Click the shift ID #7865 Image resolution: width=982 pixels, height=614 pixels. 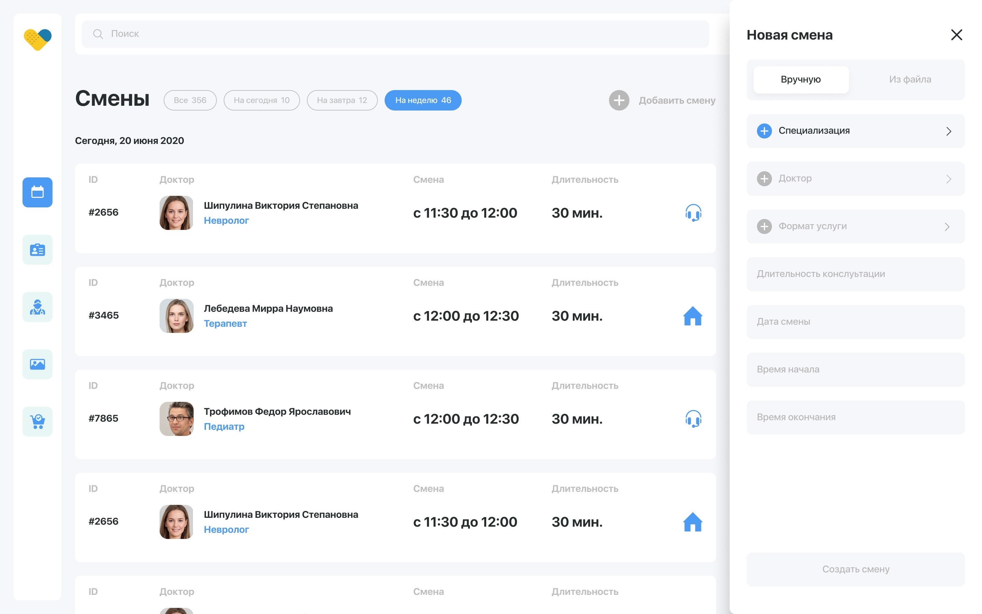pos(103,418)
